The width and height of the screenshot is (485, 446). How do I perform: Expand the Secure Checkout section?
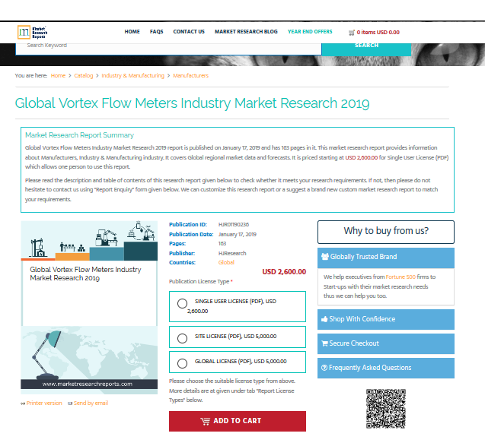386,343
